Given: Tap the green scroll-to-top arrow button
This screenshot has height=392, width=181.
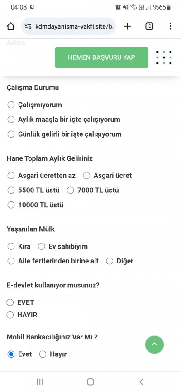Looking at the screenshot, I should point(154,344).
